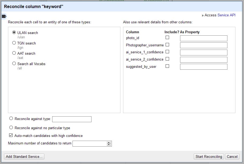Viewport: 244px width, 164px height.
Task: Select the ULAN search vocabulary
Action: [x=14, y=32]
